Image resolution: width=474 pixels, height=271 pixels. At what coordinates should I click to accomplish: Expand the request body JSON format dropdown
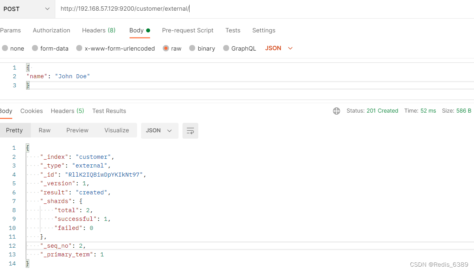(279, 48)
